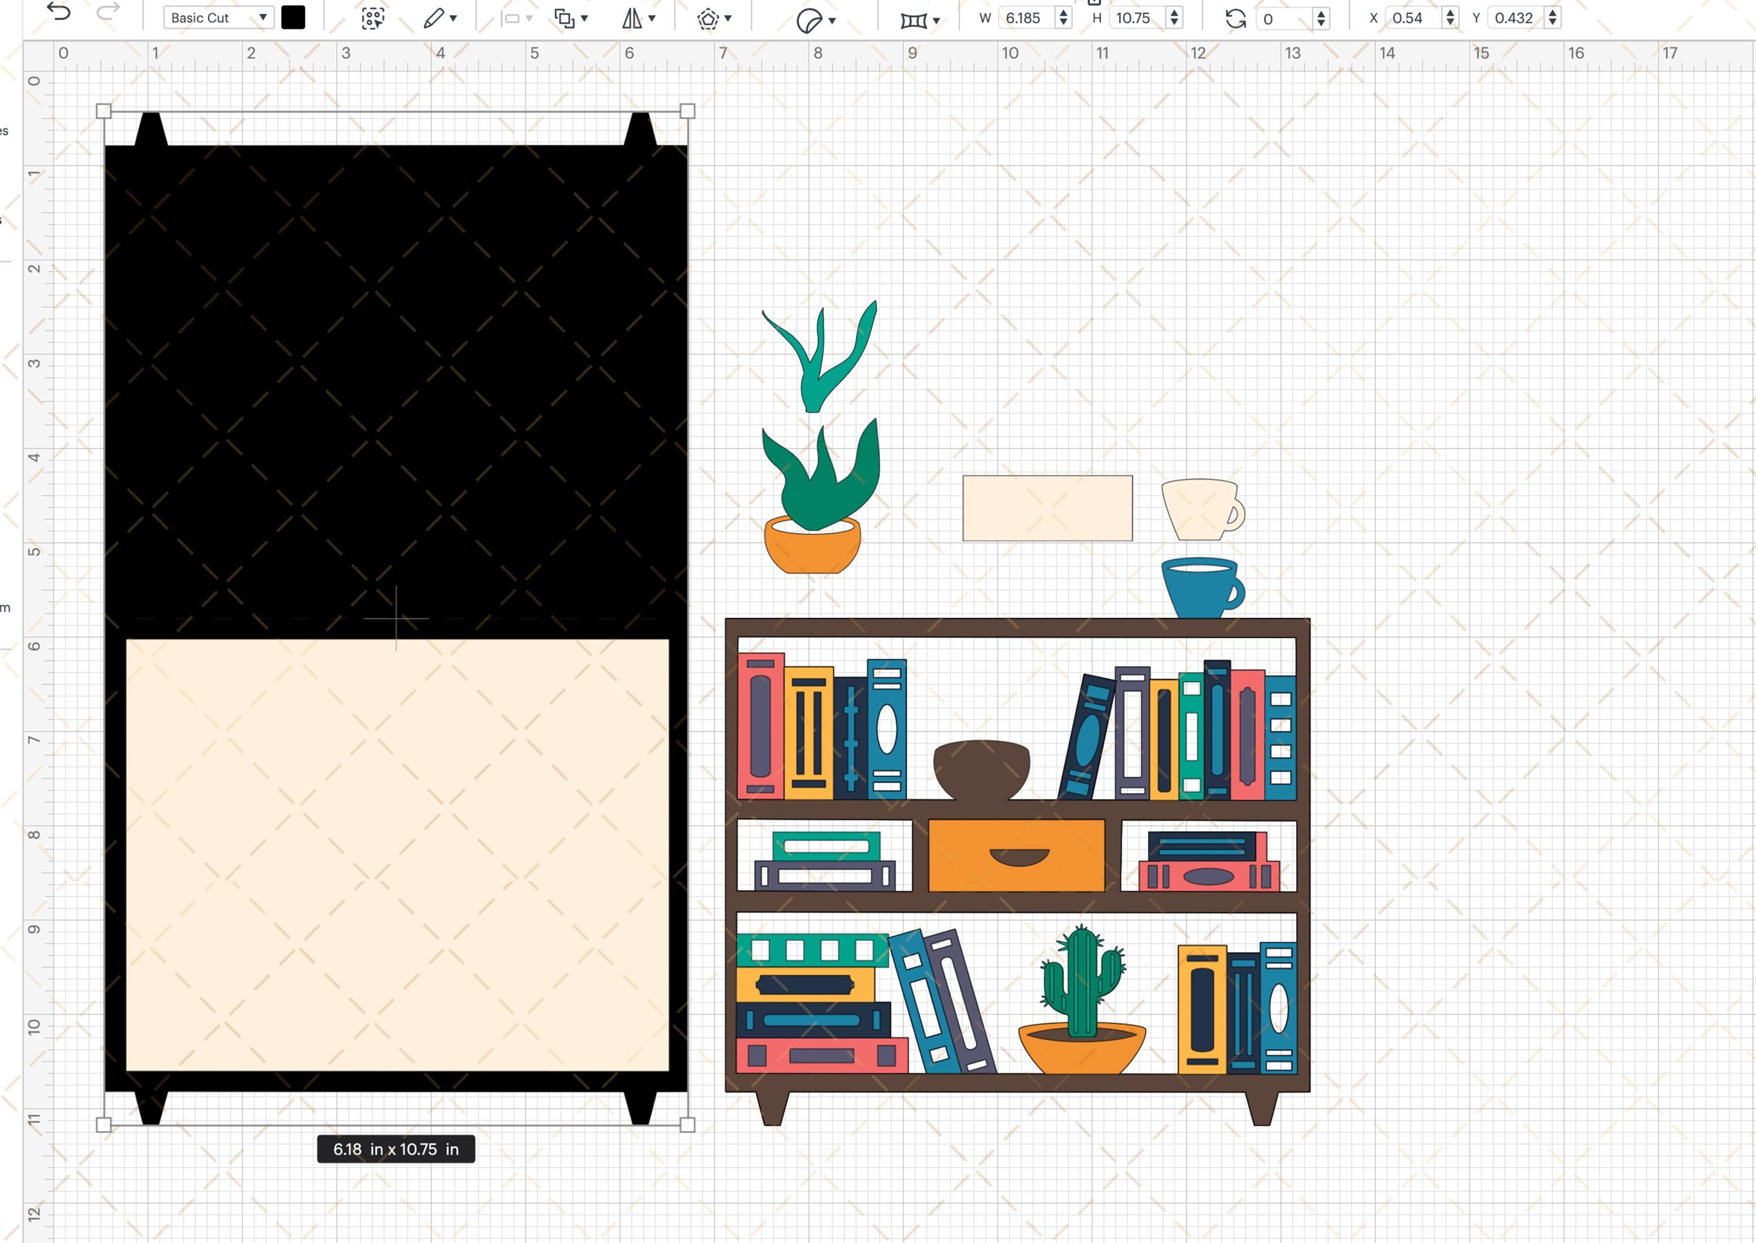Click the X position field 0.54
The image size is (1756, 1243).
coord(1414,18)
